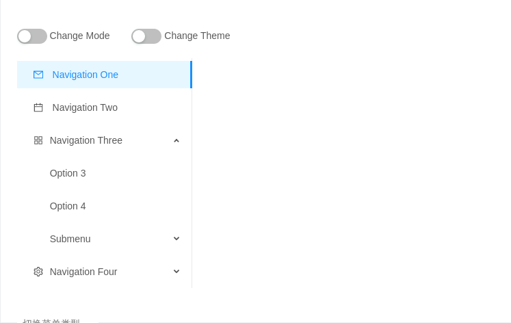Screen dimensions: 511x323
Task: Collapse Navigation Three using its up chevron
Action: [176, 140]
